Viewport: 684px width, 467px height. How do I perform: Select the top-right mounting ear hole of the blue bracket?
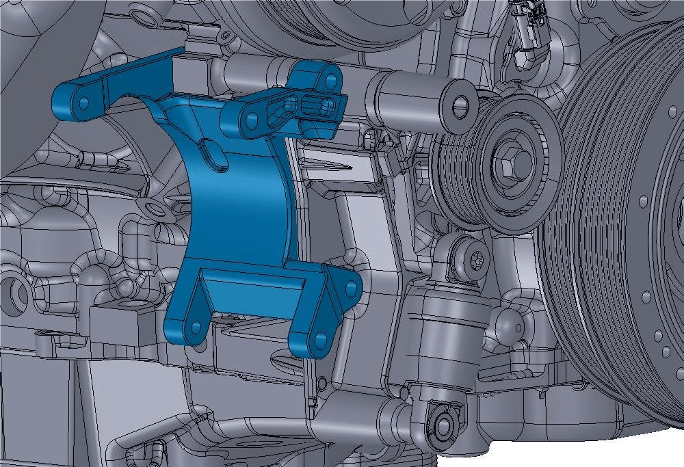click(331, 80)
